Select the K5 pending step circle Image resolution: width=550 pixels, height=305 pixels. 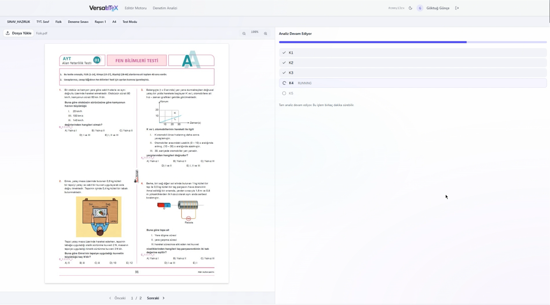284,93
